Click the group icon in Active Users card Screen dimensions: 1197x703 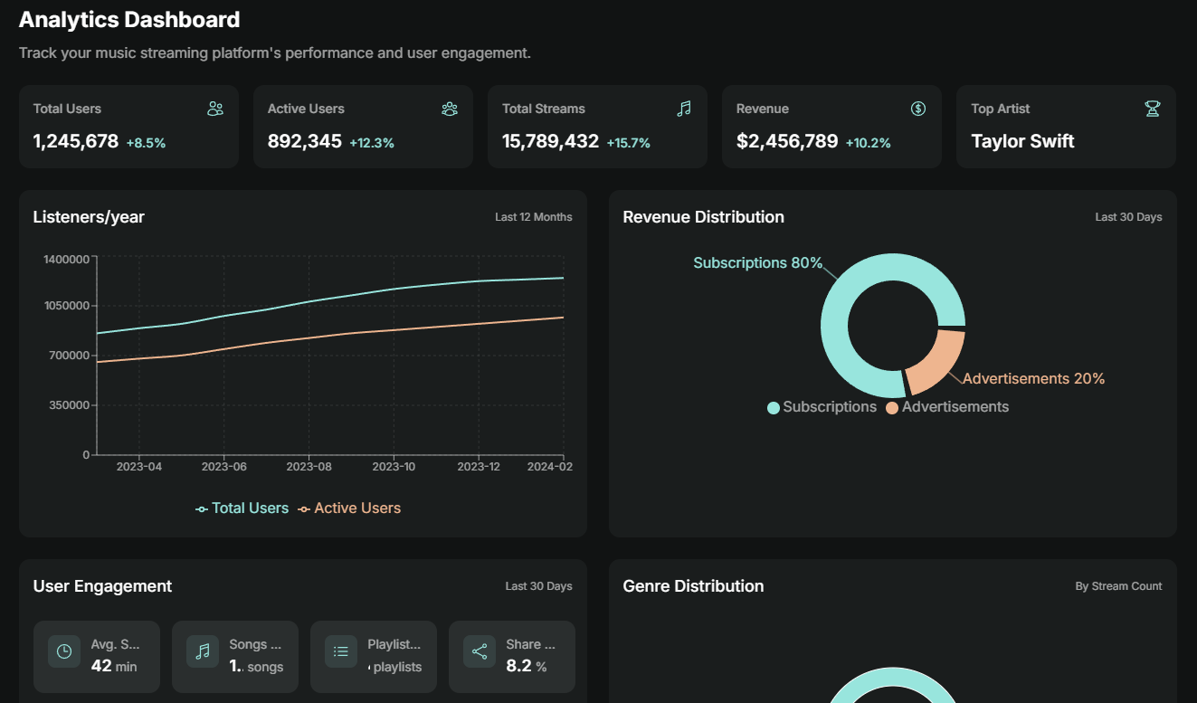coord(450,109)
